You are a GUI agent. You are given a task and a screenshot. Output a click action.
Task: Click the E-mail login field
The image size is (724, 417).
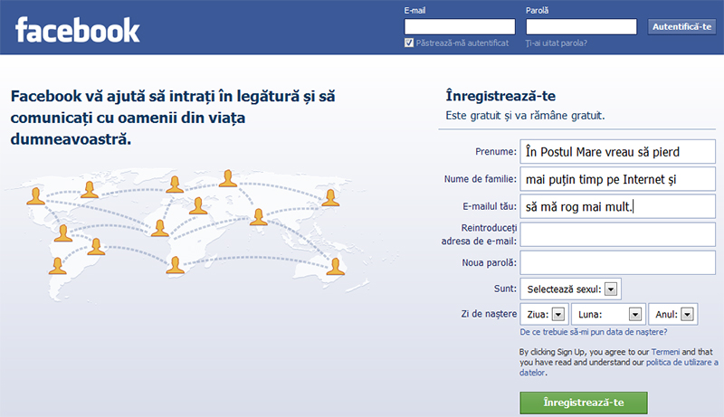(x=460, y=27)
